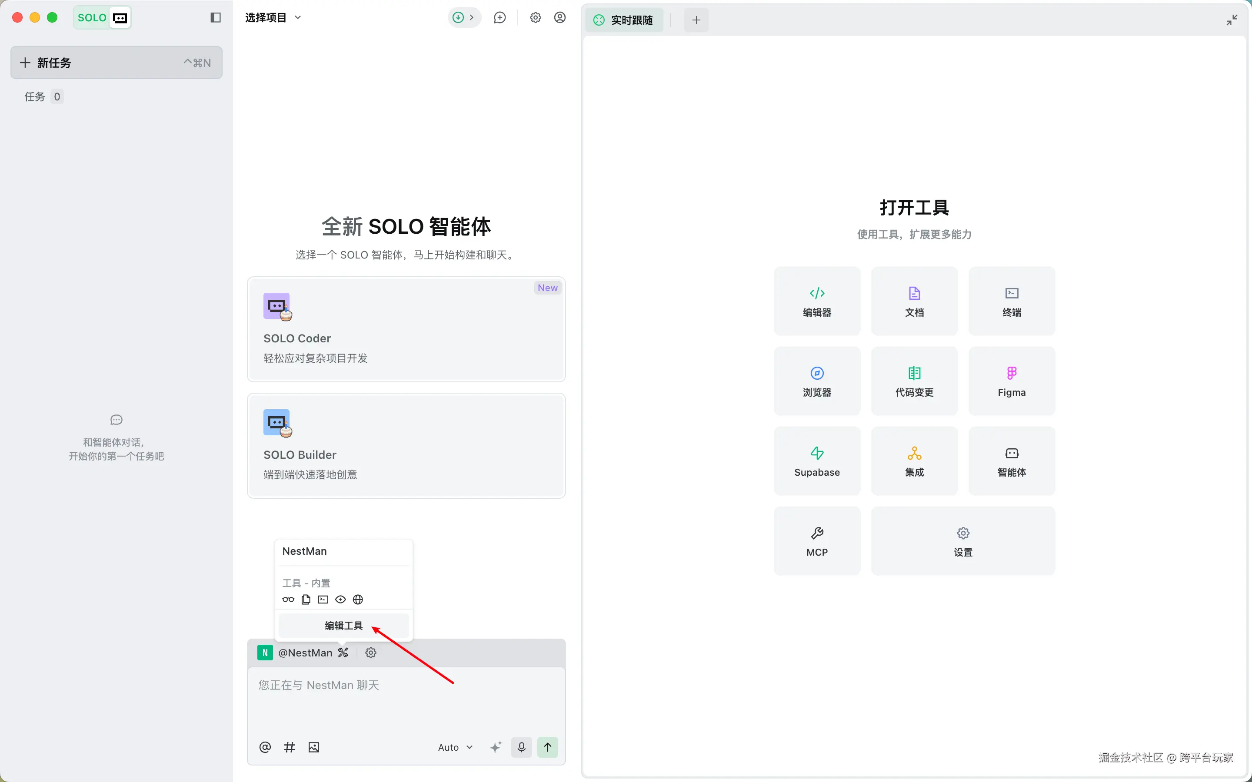Open the 代码变更 tool tile
1252x782 pixels.
(914, 381)
